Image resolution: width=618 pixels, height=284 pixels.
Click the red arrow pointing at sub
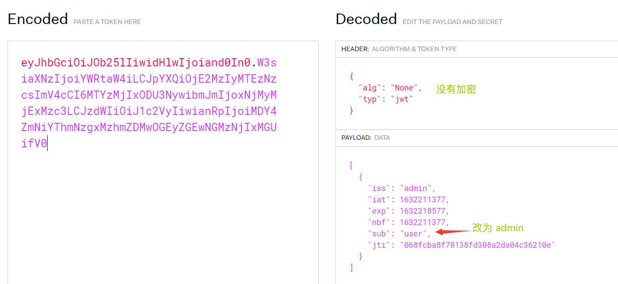coord(453,232)
